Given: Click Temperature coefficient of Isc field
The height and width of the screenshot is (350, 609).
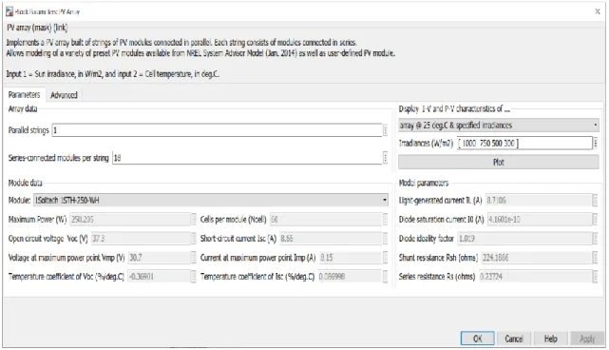Looking at the screenshot, I should click(350, 277).
